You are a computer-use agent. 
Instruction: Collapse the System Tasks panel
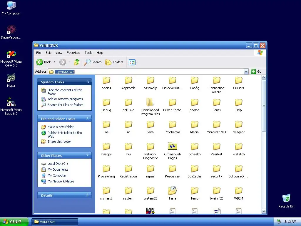tap(88, 82)
